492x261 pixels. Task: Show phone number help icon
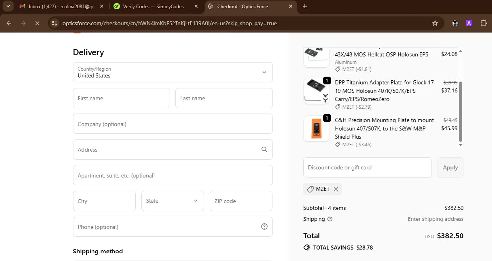click(264, 227)
